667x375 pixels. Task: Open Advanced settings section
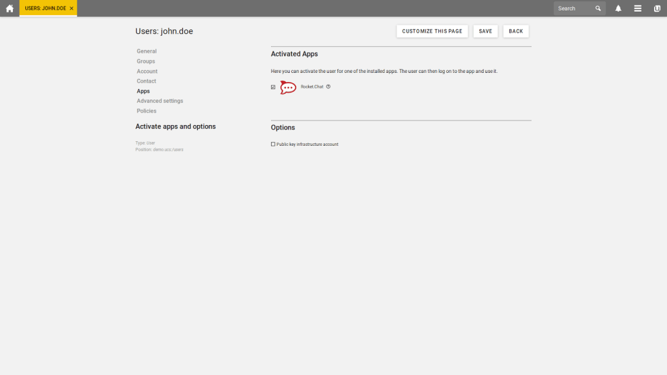click(160, 101)
